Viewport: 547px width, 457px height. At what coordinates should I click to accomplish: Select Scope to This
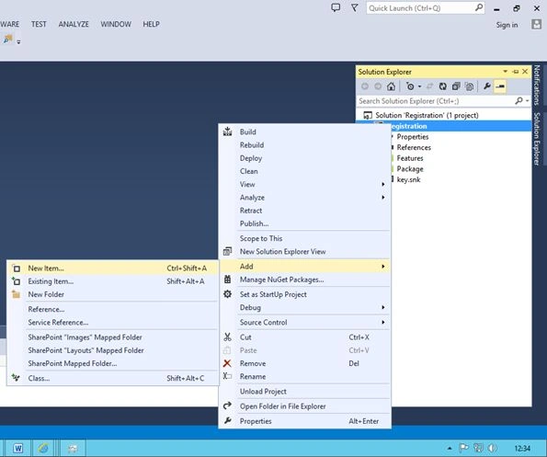[x=304, y=238]
